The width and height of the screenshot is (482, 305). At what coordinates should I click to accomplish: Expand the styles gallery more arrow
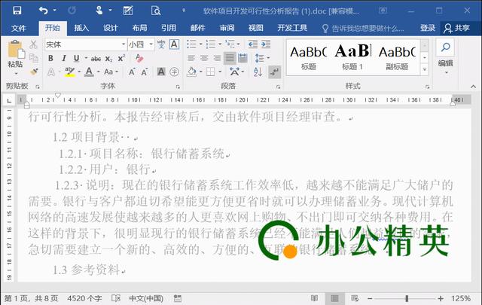pos(425,69)
